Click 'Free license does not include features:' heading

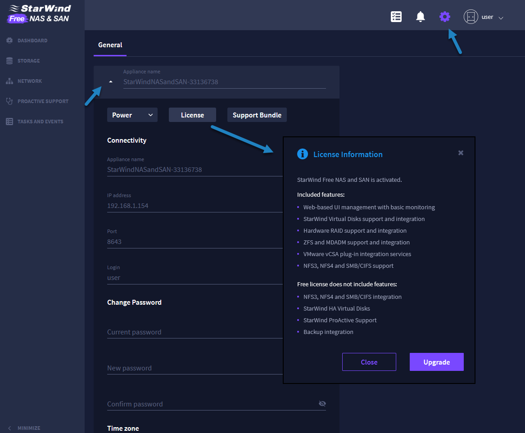(347, 284)
